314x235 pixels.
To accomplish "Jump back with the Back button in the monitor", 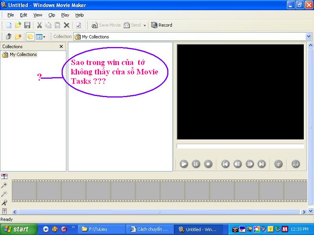I will 225,164.
